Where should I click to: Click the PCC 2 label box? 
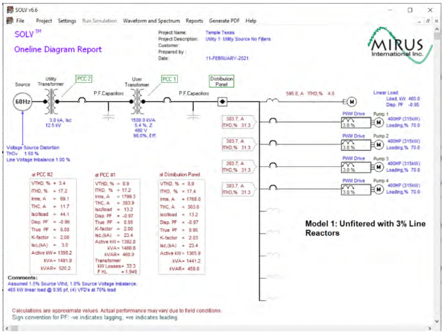84,79
